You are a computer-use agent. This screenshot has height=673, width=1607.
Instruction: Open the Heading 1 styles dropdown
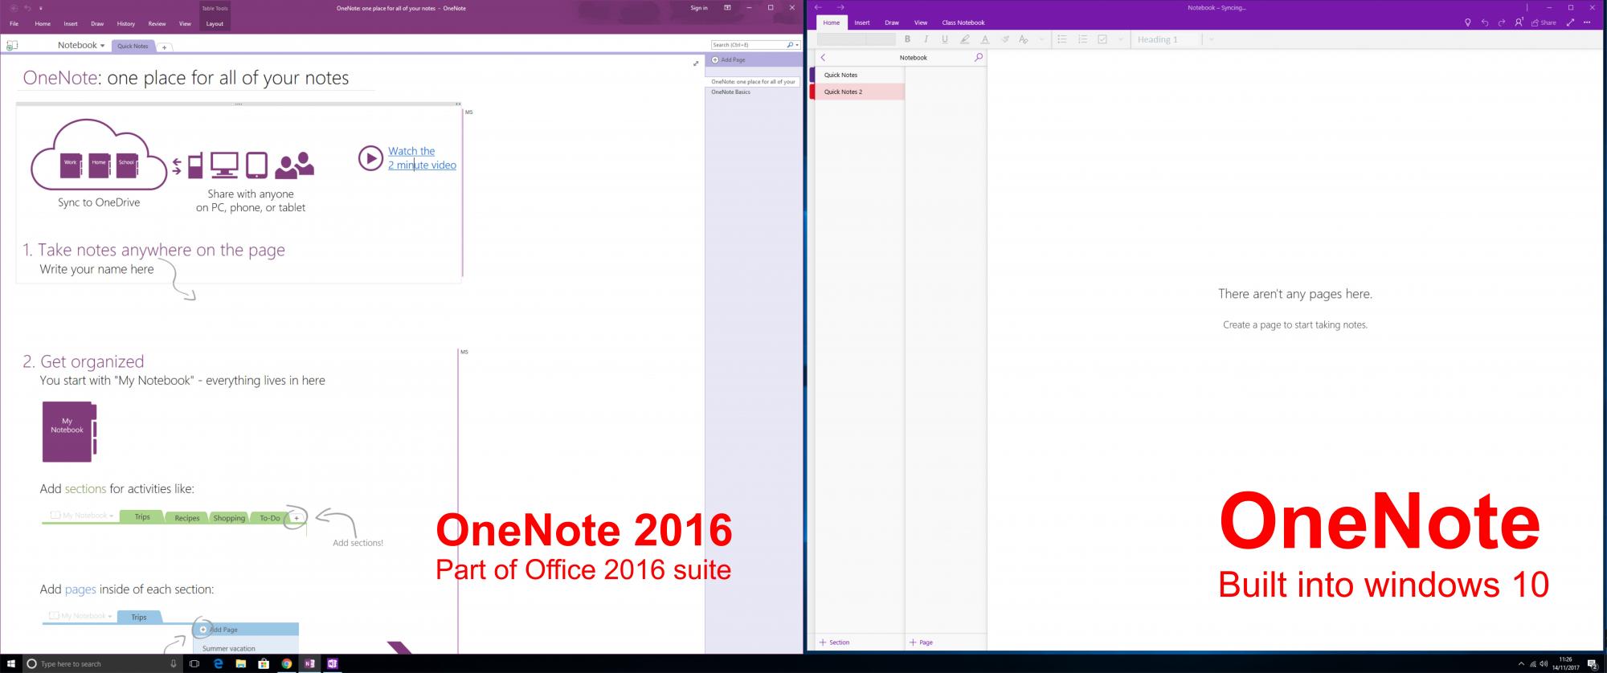pyautogui.click(x=1211, y=39)
